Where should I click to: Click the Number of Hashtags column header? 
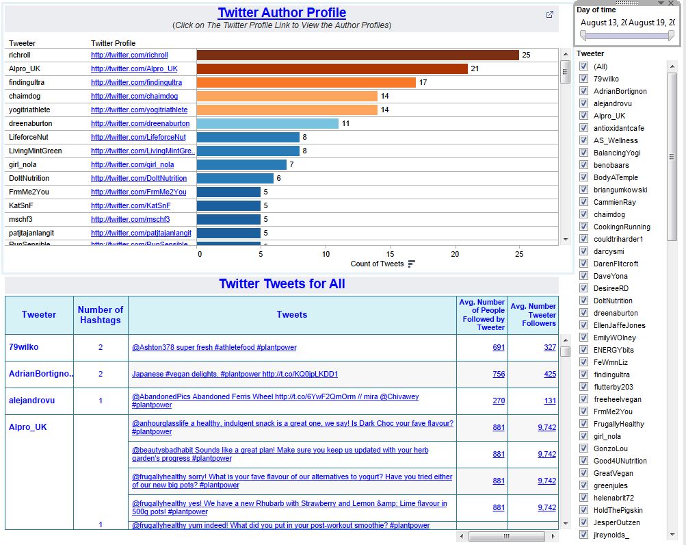(x=101, y=315)
